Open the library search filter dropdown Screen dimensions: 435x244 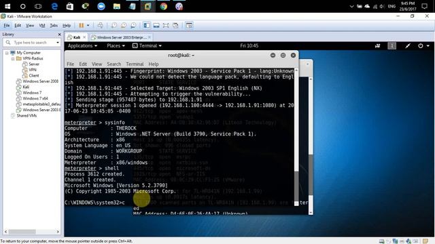[57, 42]
